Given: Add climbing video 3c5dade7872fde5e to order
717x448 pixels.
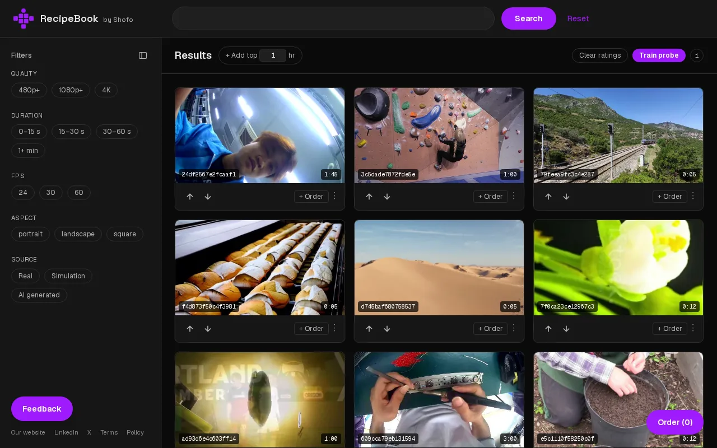Looking at the screenshot, I should 491,197.
